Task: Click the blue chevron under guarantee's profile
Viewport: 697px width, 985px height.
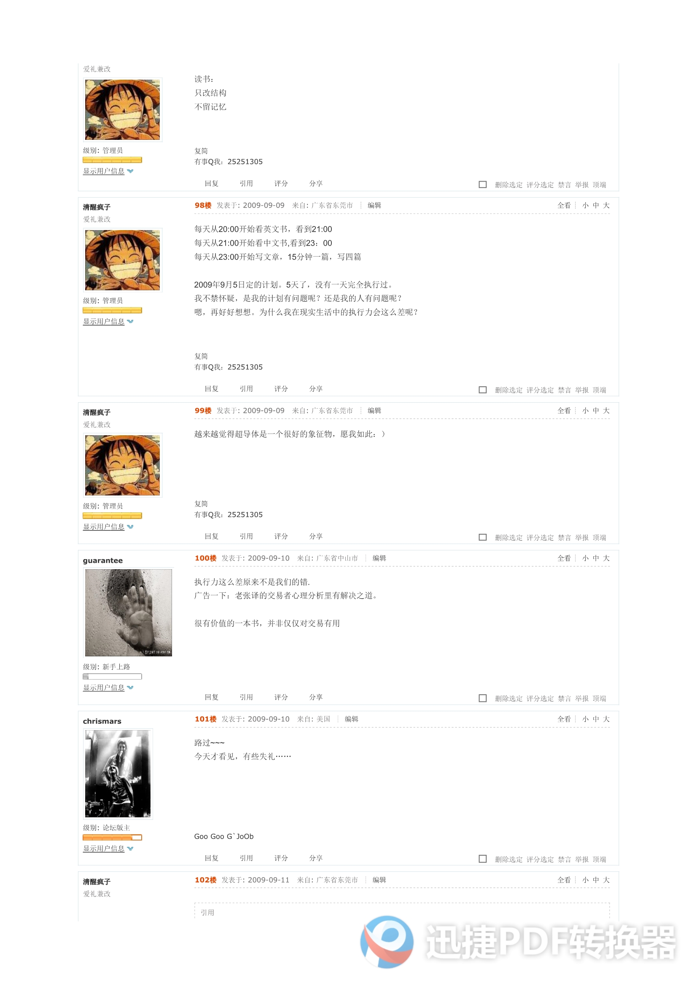Action: [x=130, y=687]
